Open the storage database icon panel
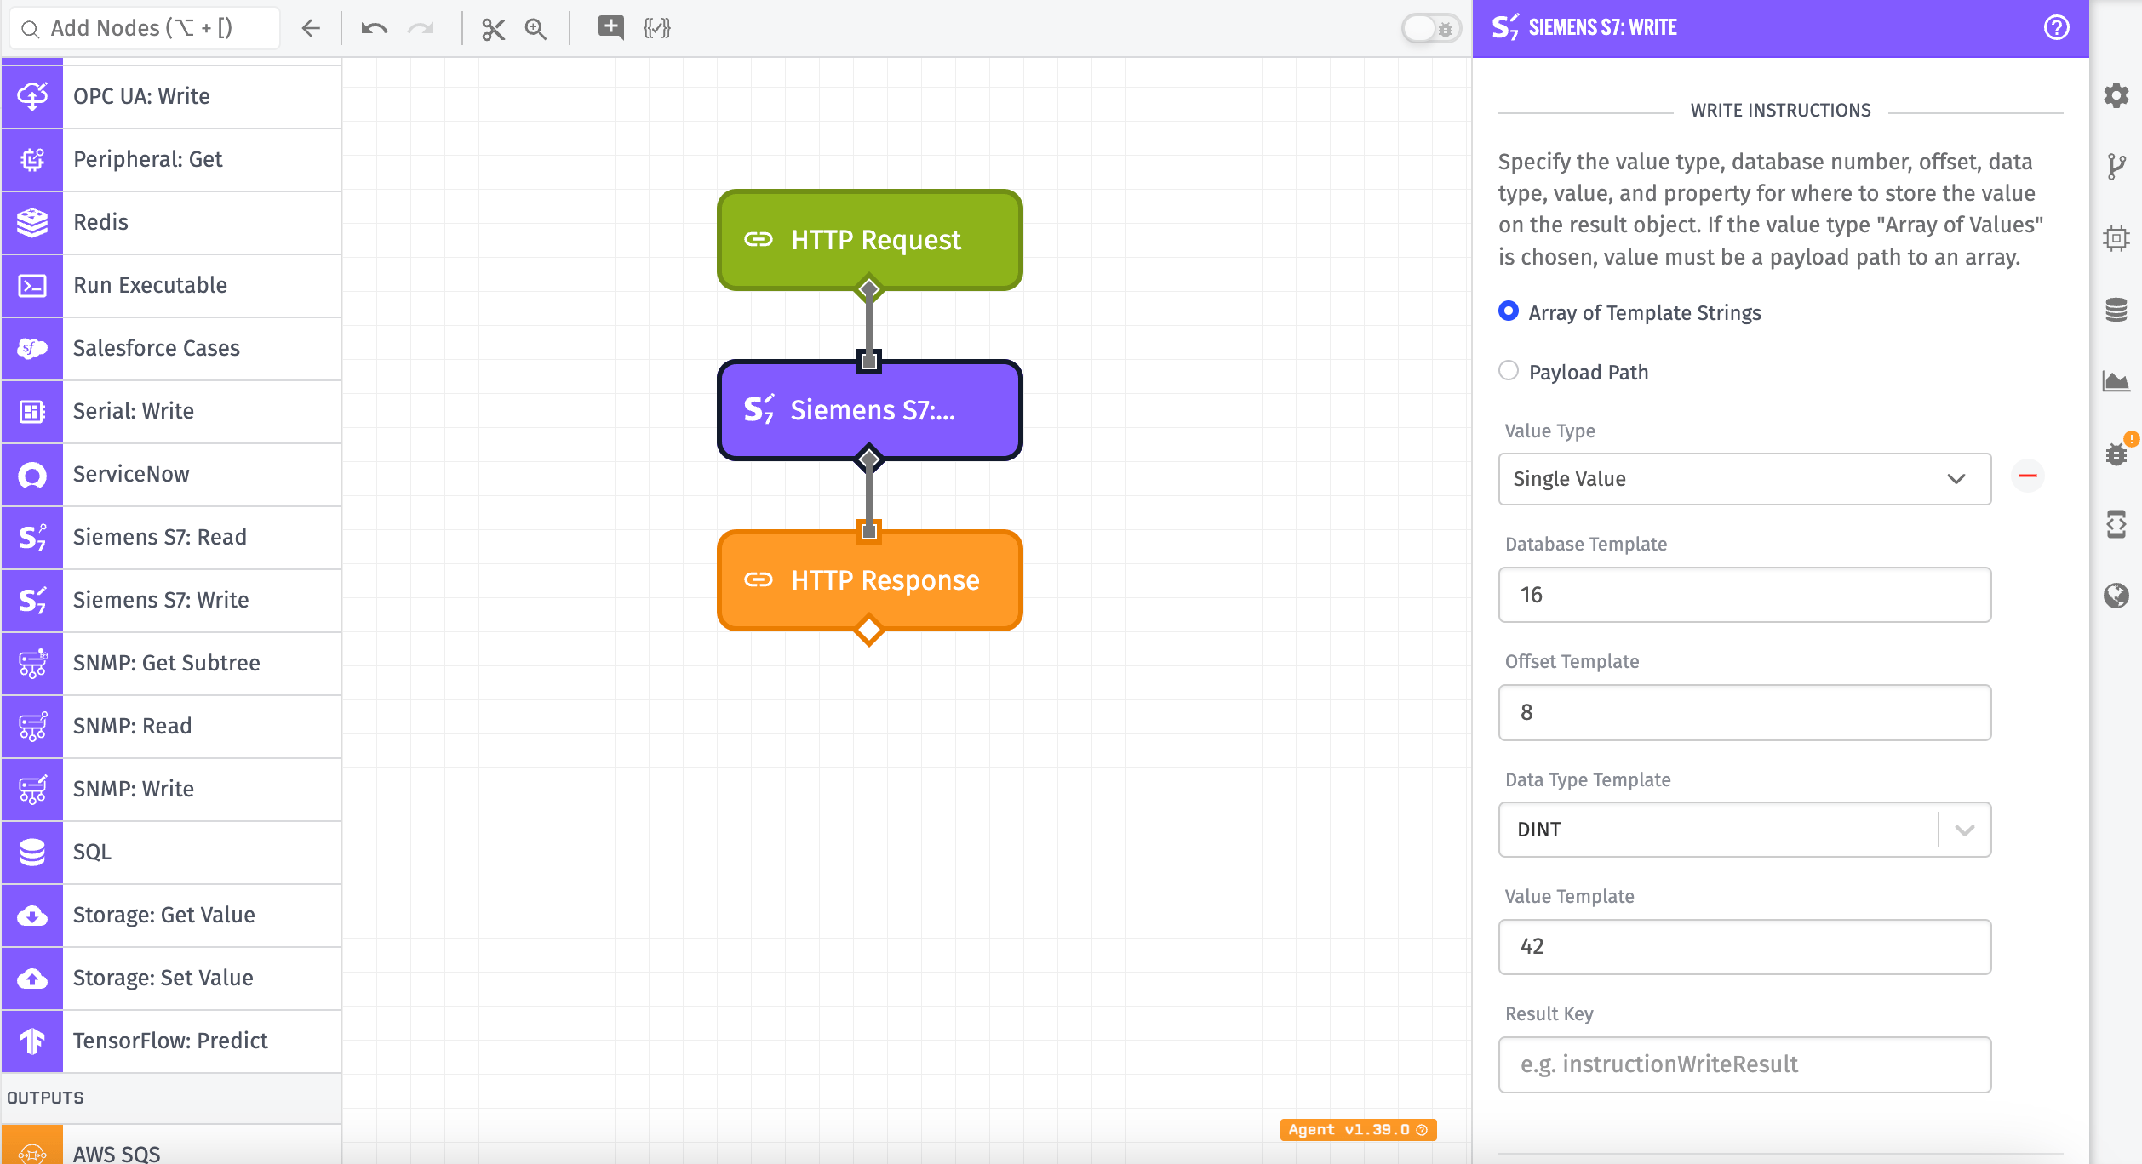The image size is (2142, 1164). pos(2116,309)
